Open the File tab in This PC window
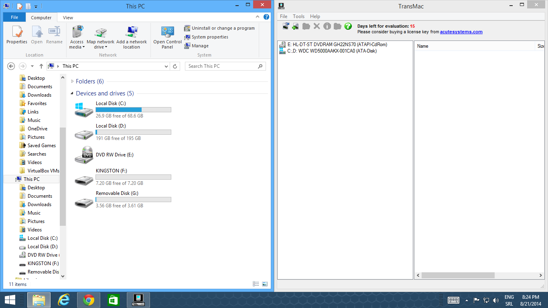548x308 pixels. pos(14,17)
